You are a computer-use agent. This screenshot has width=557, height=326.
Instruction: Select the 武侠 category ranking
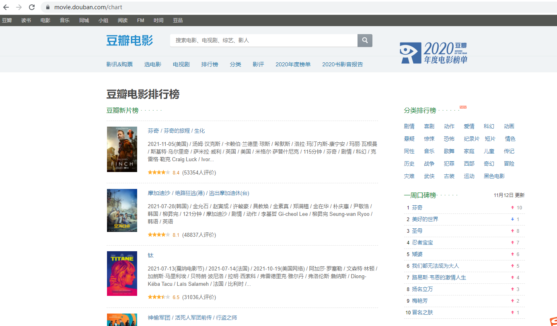click(429, 176)
